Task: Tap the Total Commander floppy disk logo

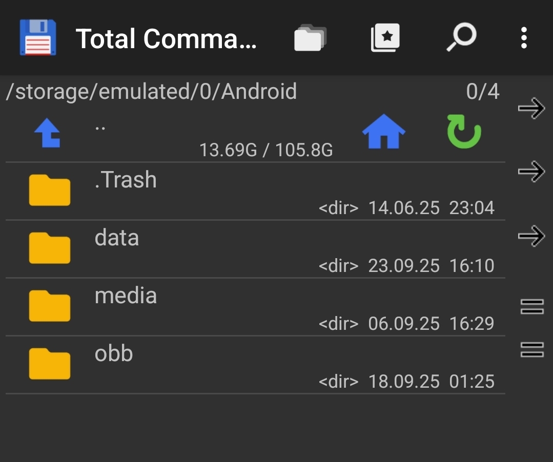Action: [37, 37]
